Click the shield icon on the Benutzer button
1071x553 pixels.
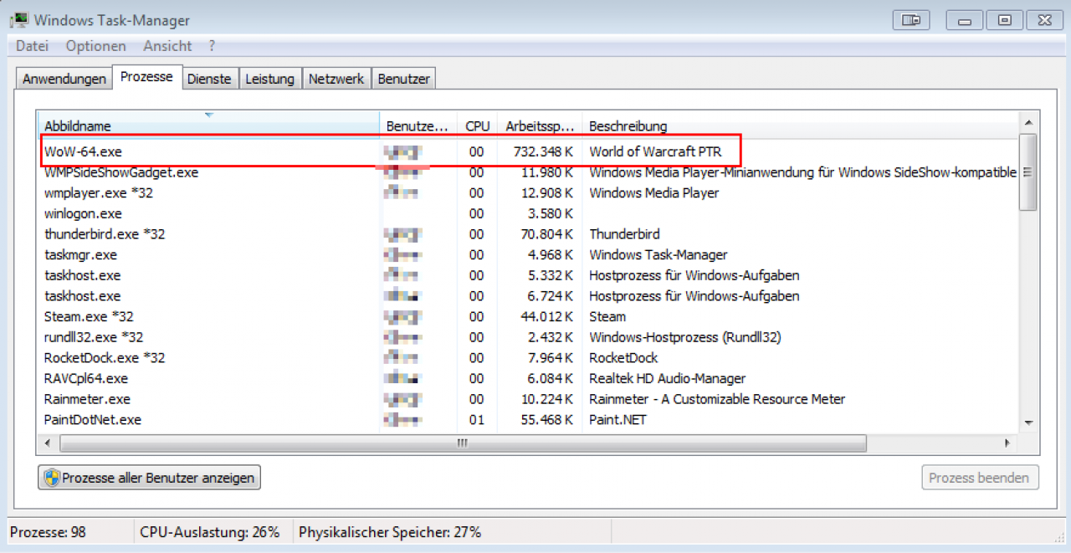coord(53,478)
